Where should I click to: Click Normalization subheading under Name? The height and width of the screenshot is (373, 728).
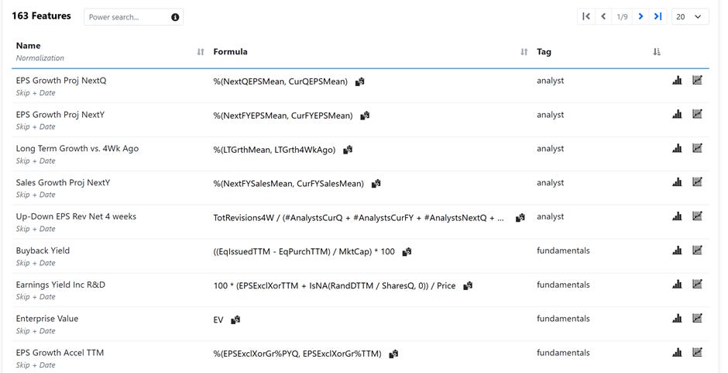pos(40,58)
